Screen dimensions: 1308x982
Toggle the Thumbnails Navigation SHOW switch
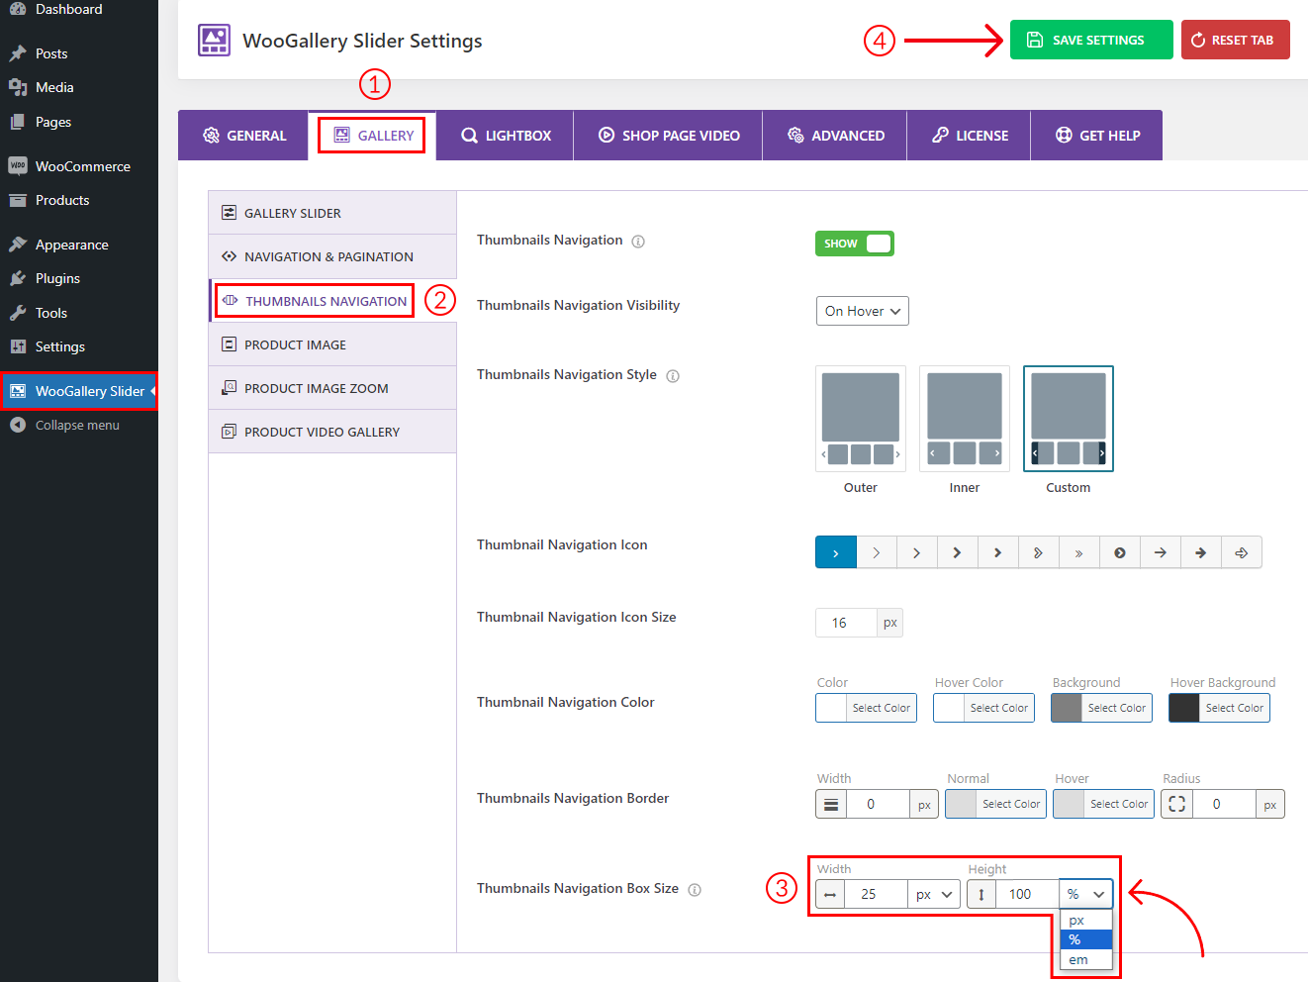point(854,243)
